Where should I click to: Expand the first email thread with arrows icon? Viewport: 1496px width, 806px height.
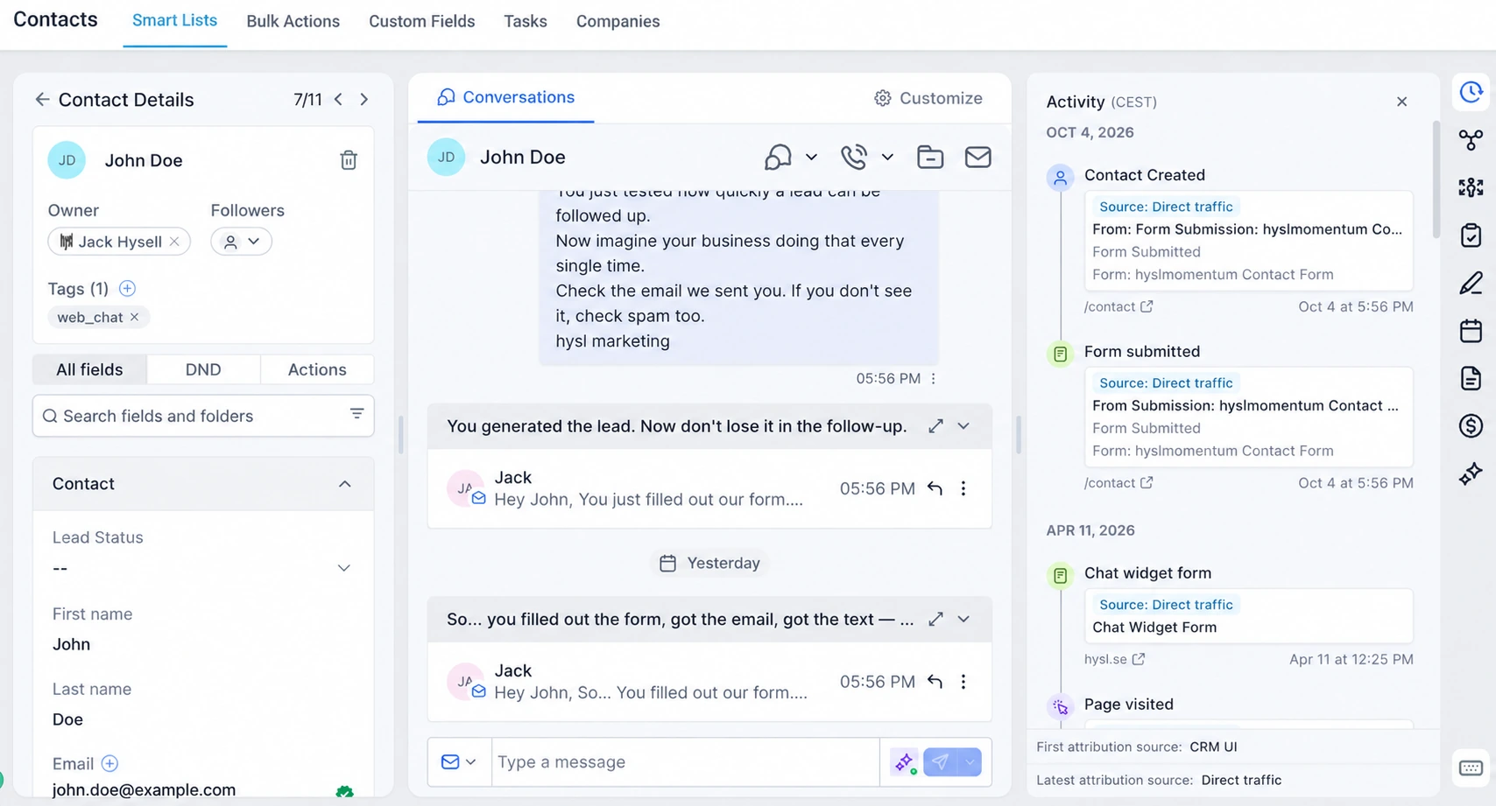[x=936, y=426]
